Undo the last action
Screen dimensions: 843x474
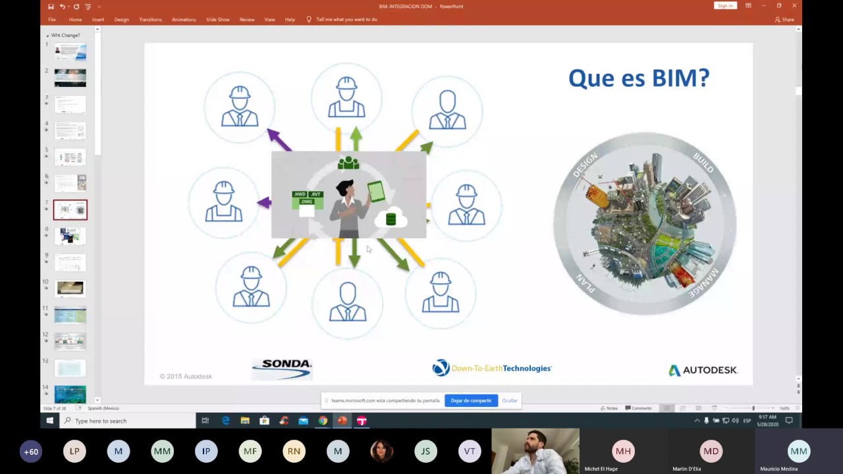tap(63, 7)
